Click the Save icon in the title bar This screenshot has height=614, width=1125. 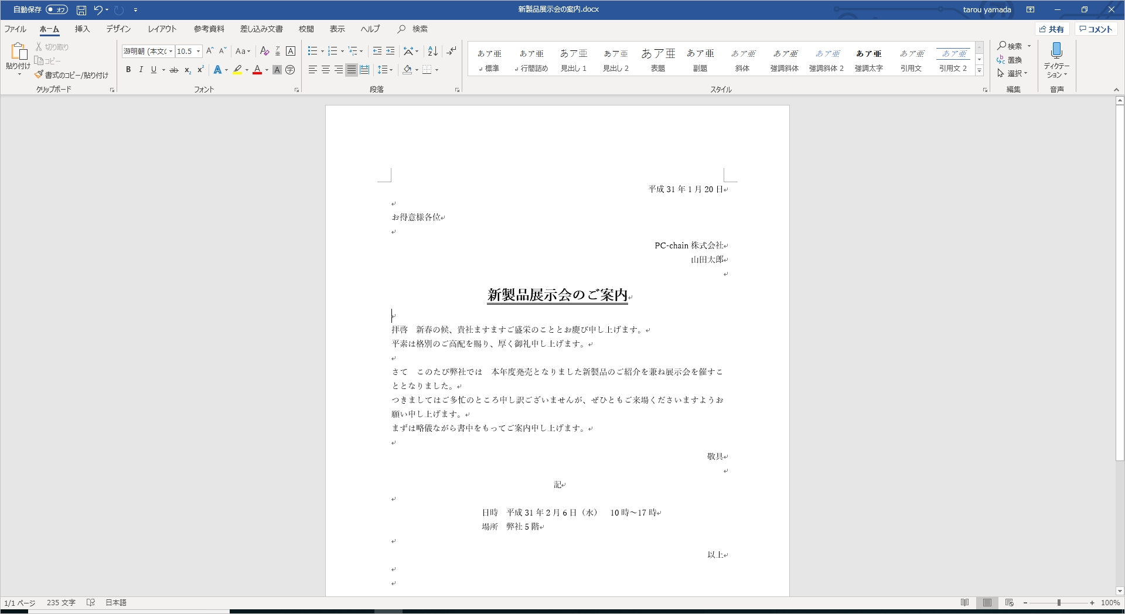click(81, 10)
